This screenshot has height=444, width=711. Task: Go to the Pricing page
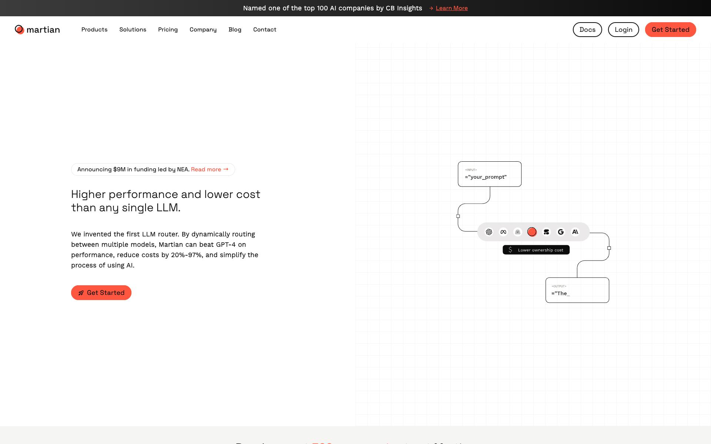coord(168,30)
